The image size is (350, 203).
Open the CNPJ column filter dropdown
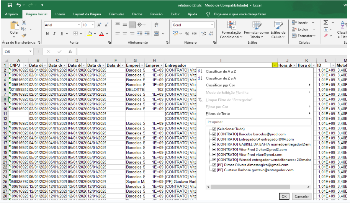[x=25, y=65]
